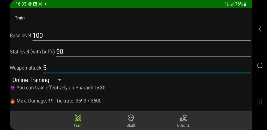Tap the Tickrate 3599 / 3600 readout

[x=79, y=101]
